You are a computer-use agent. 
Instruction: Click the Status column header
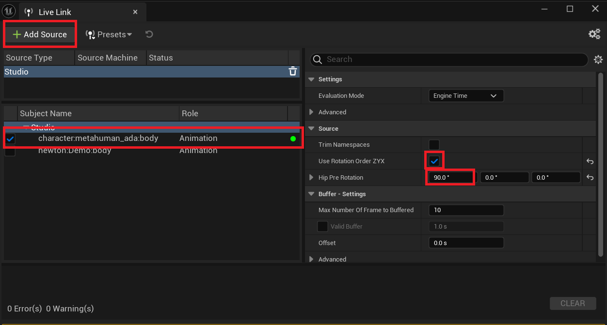(x=217, y=58)
